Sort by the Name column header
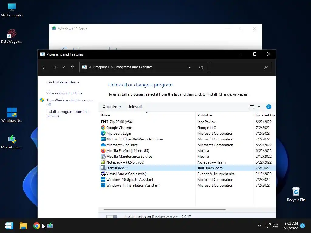Viewport: 311px width, 233px height. point(147,115)
